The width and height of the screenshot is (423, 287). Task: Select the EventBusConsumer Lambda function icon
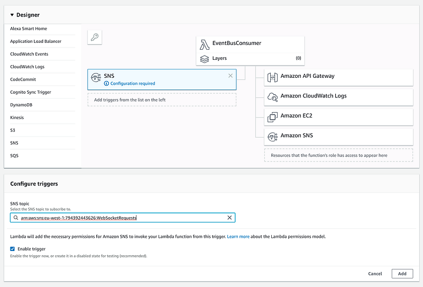pyautogui.click(x=204, y=44)
